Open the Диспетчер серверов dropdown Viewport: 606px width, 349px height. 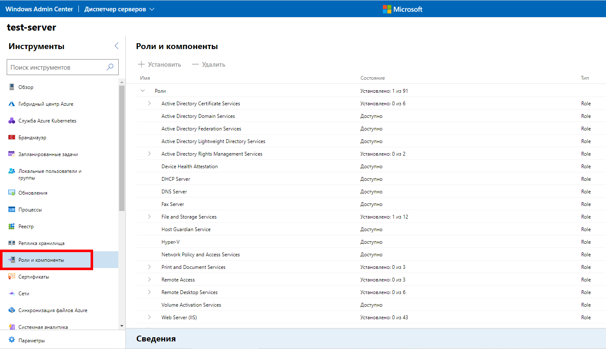pyautogui.click(x=119, y=9)
